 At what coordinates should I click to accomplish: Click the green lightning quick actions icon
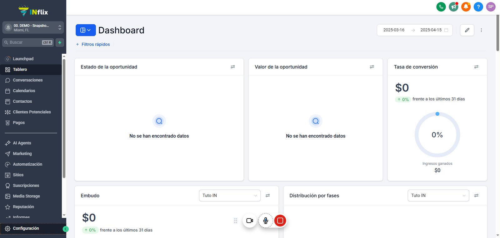60,42
